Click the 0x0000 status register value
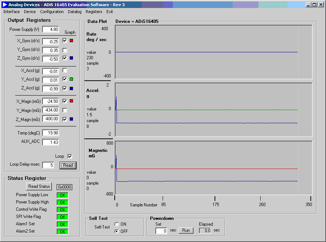The image size is (326, 242). tap(65, 187)
